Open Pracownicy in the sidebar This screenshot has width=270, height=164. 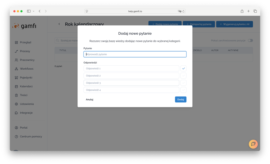(27, 60)
